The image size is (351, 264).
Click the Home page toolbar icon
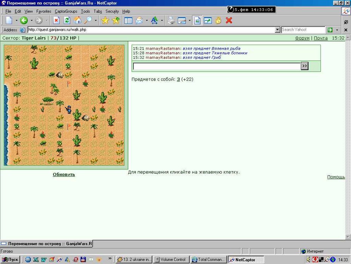pyautogui.click(x=78, y=20)
